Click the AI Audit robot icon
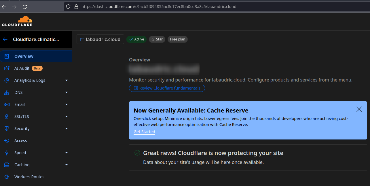The width and height of the screenshot is (370, 186). coord(7,68)
